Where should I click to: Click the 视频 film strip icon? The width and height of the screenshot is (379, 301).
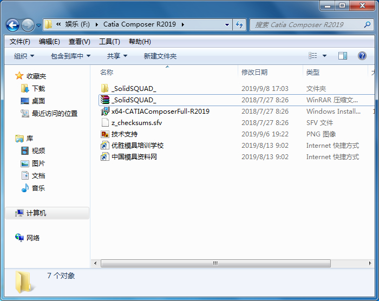coord(25,151)
